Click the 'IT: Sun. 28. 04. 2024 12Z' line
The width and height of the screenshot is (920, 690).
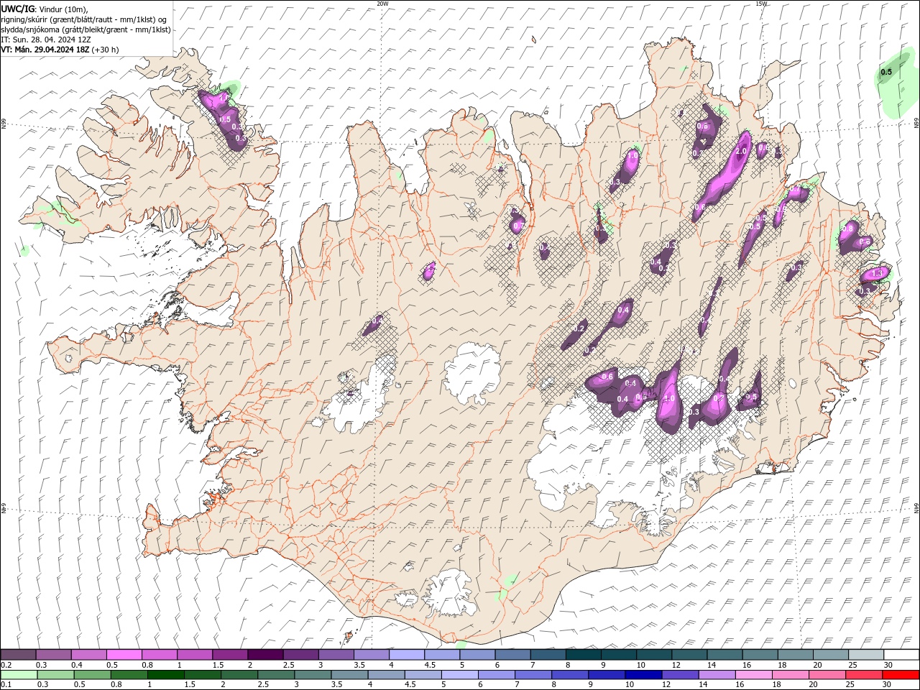point(45,40)
